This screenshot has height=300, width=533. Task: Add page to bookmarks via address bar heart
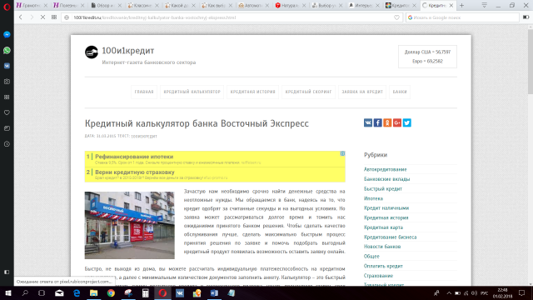coord(396,17)
